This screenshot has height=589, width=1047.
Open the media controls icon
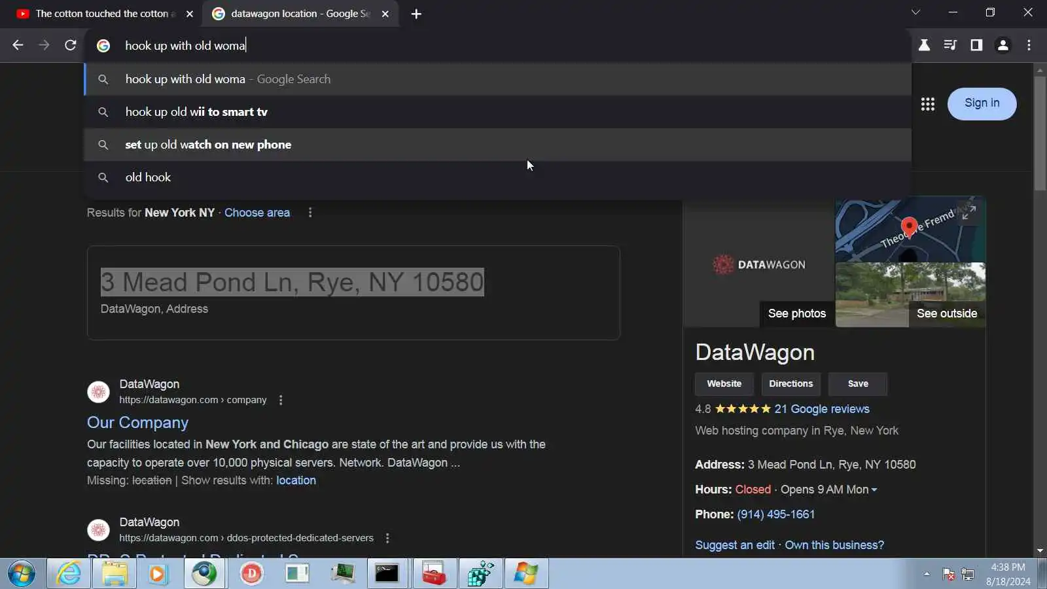[950, 45]
